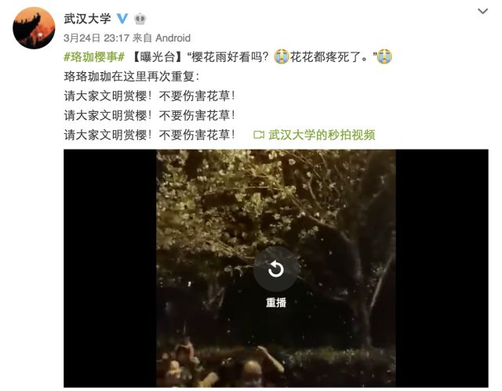Click the raised hand in the video crowd
This screenshot has width=502, height=391.
[271, 358]
